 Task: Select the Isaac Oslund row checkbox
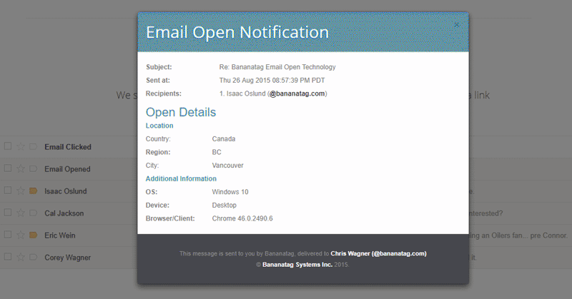click(8, 190)
